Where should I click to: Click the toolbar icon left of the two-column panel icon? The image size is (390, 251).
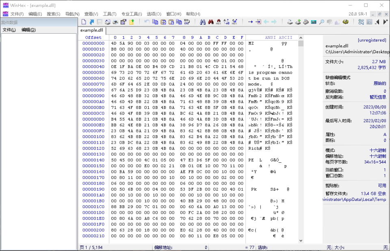click(361, 22)
